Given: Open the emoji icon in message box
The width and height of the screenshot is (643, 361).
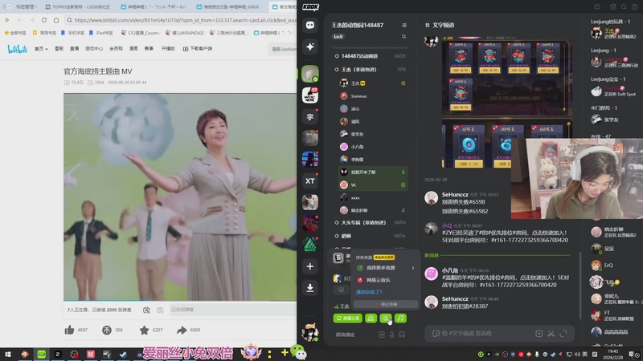Looking at the screenshot, I should 436,334.
